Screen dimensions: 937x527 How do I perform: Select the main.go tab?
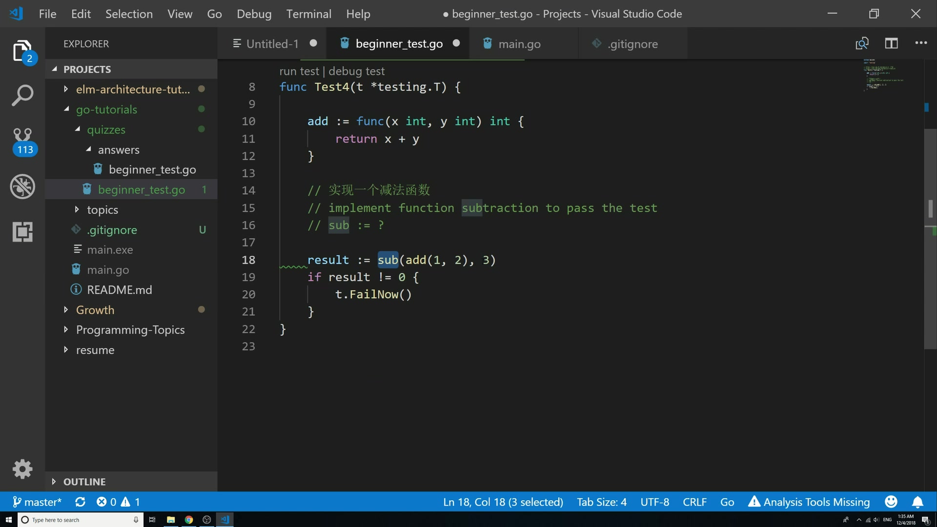pyautogui.click(x=519, y=43)
